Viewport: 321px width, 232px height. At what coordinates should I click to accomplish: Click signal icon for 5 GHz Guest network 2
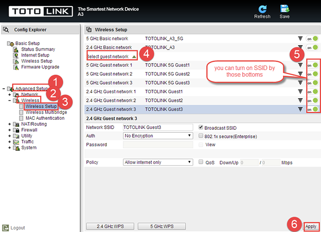tap(300, 74)
